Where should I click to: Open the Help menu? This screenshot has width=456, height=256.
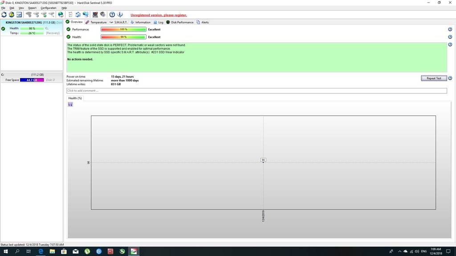click(64, 8)
